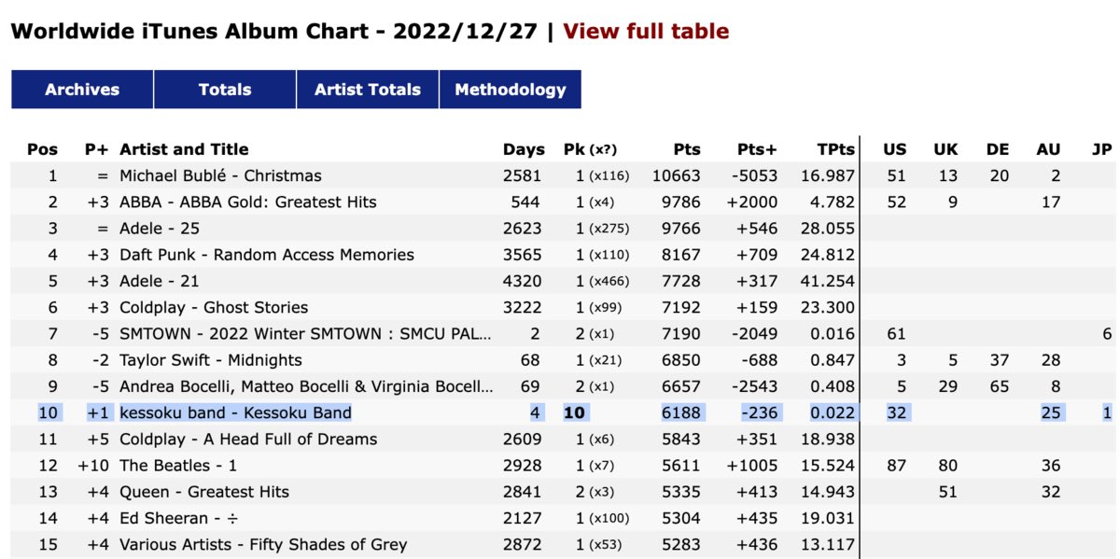The image size is (1120, 559).
Task: Click the Days column header
Action: point(524,149)
